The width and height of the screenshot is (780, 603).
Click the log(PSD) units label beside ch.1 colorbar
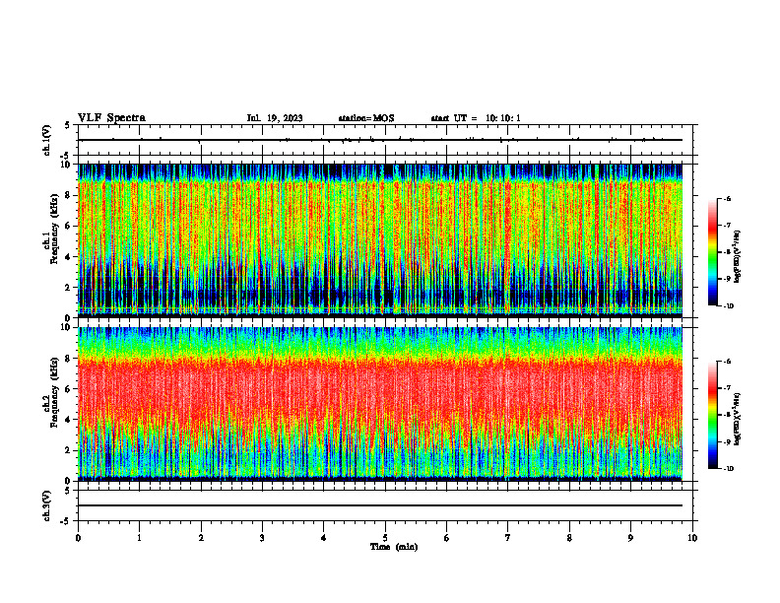click(738, 257)
